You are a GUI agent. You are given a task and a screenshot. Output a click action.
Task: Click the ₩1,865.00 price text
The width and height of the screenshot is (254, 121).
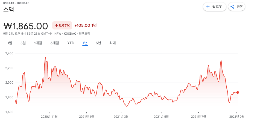click(x=26, y=26)
